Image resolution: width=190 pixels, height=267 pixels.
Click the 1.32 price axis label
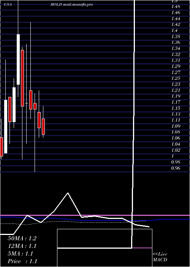(176, 55)
